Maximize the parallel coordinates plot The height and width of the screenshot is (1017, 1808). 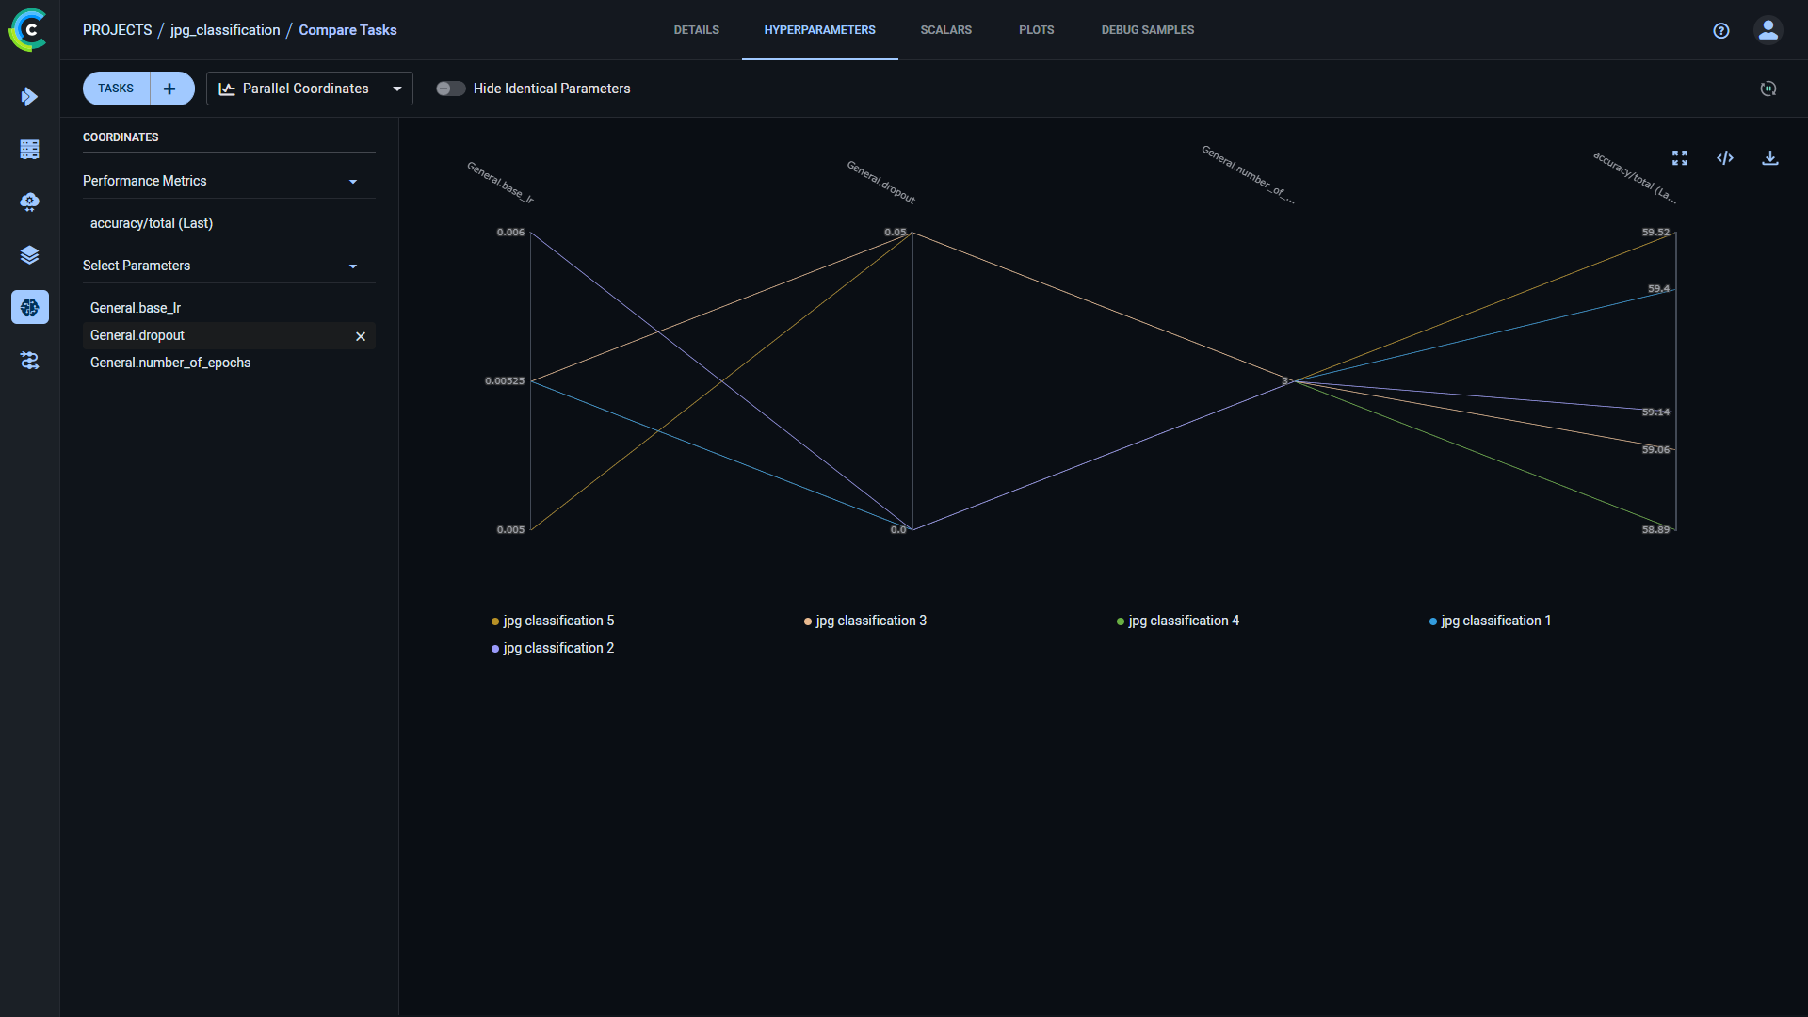1679,158
